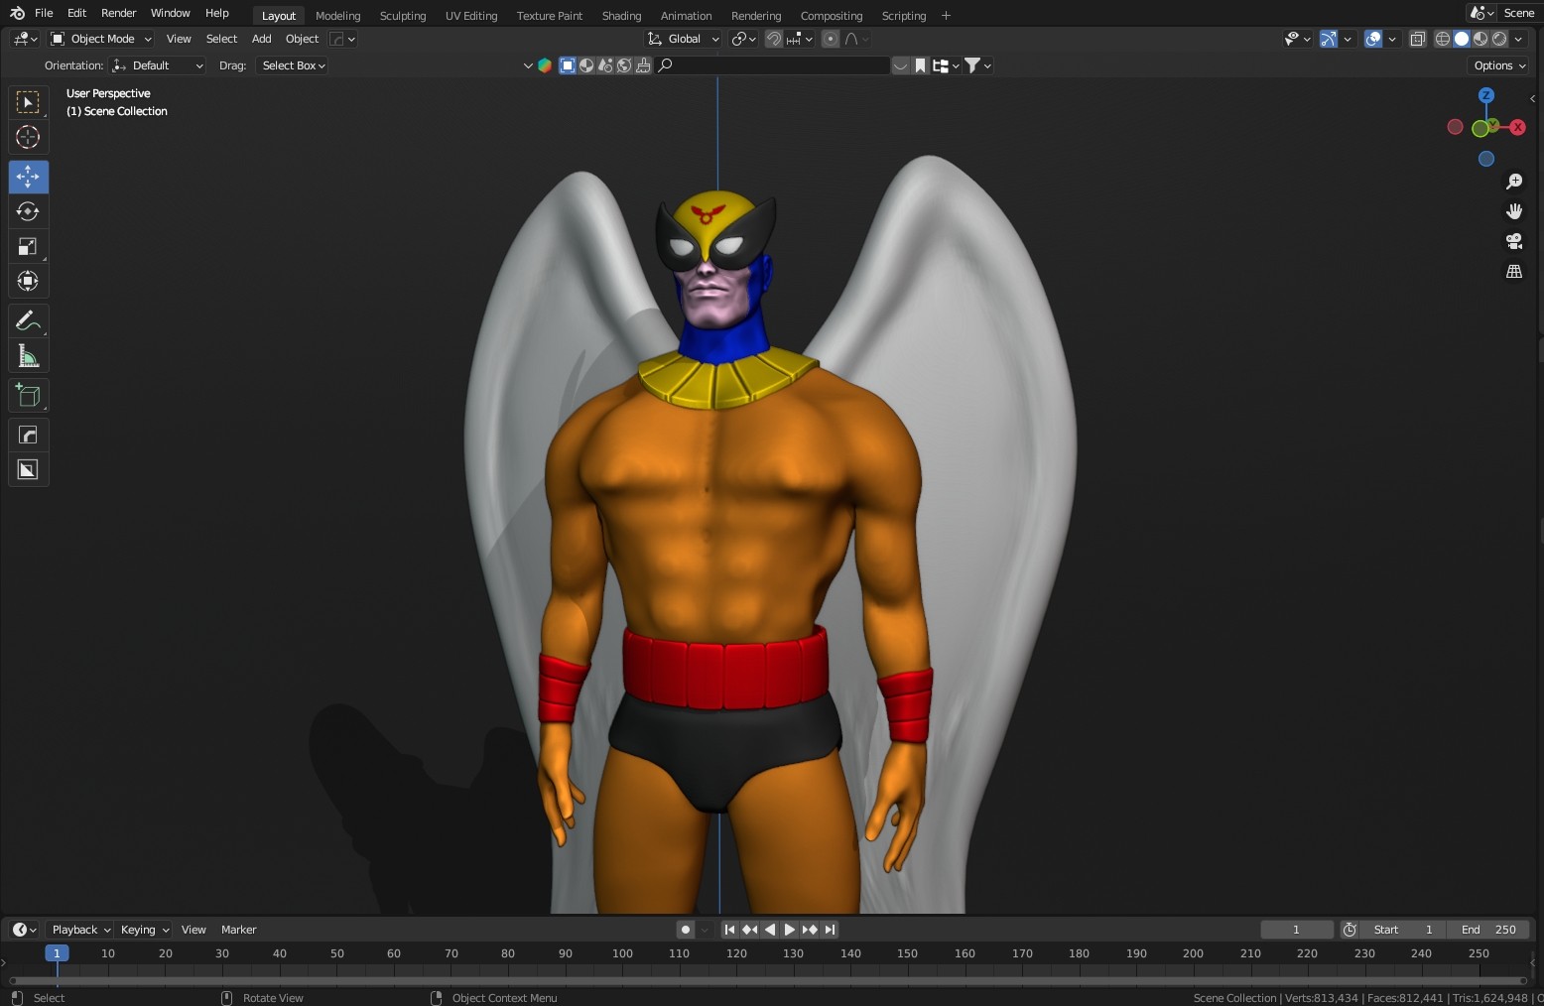Toggle proportional editing
This screenshot has height=1006, width=1544.
[831, 39]
